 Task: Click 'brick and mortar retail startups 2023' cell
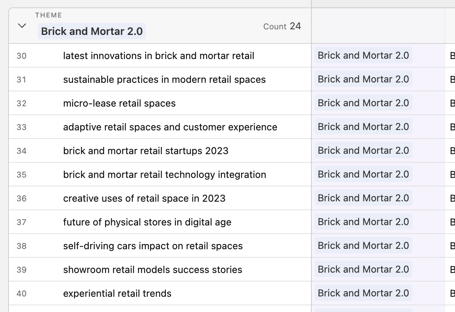tap(145, 151)
